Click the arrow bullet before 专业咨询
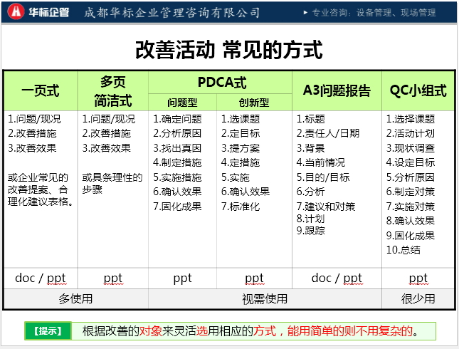Viewport: 459px width, 349px height. pyautogui.click(x=305, y=13)
